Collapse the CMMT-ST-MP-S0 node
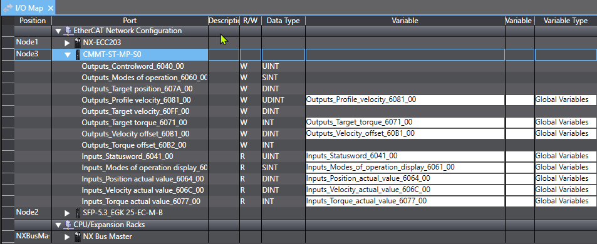Image resolution: width=597 pixels, height=244 pixels. 68,54
